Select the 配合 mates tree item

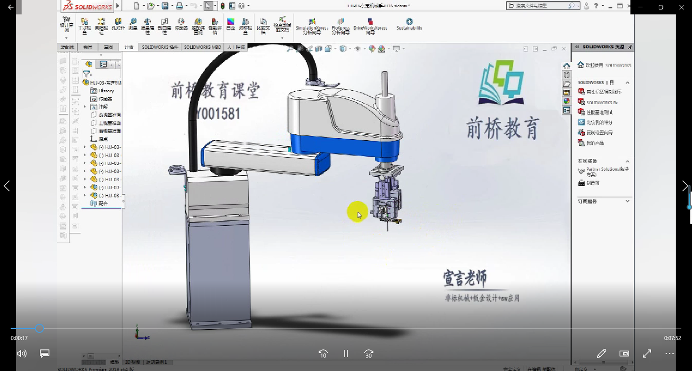[99, 203]
